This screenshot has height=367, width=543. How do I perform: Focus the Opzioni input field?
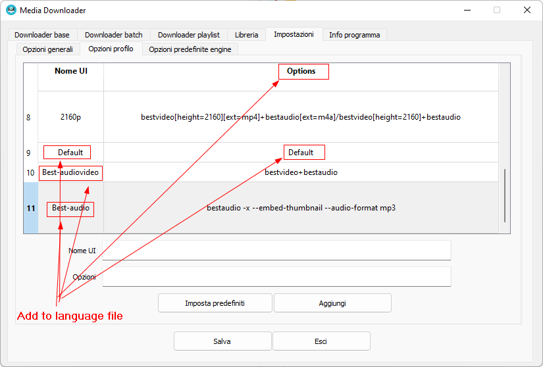coord(276,277)
